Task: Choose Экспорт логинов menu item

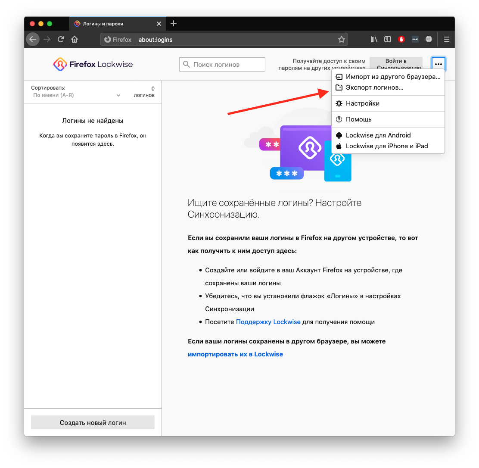Action: click(x=388, y=87)
